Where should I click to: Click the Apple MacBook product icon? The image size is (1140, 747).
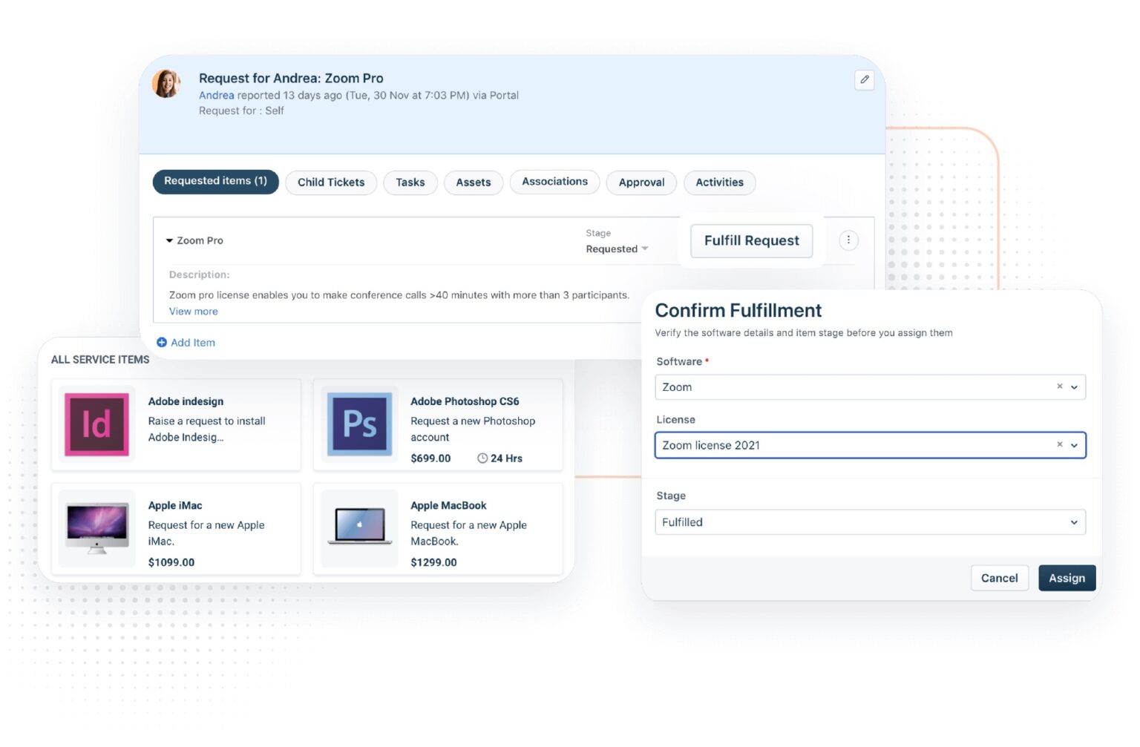pos(358,527)
